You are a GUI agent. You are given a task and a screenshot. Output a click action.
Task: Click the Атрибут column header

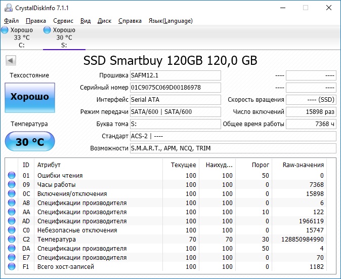coord(98,165)
